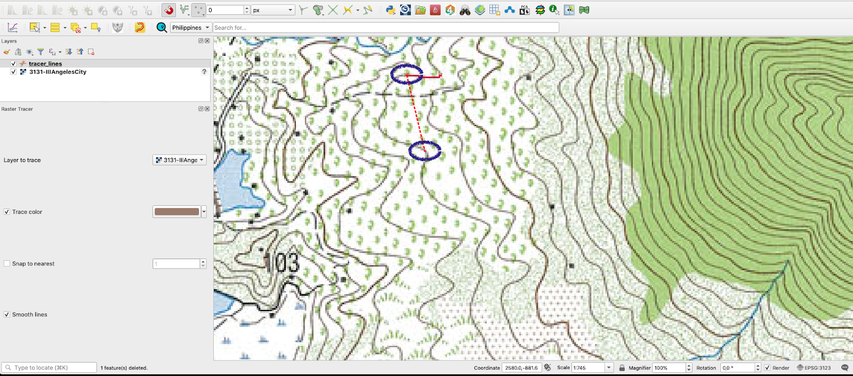The width and height of the screenshot is (853, 376).
Task: Disable the Smooth lines checkbox
Action: (x=7, y=315)
